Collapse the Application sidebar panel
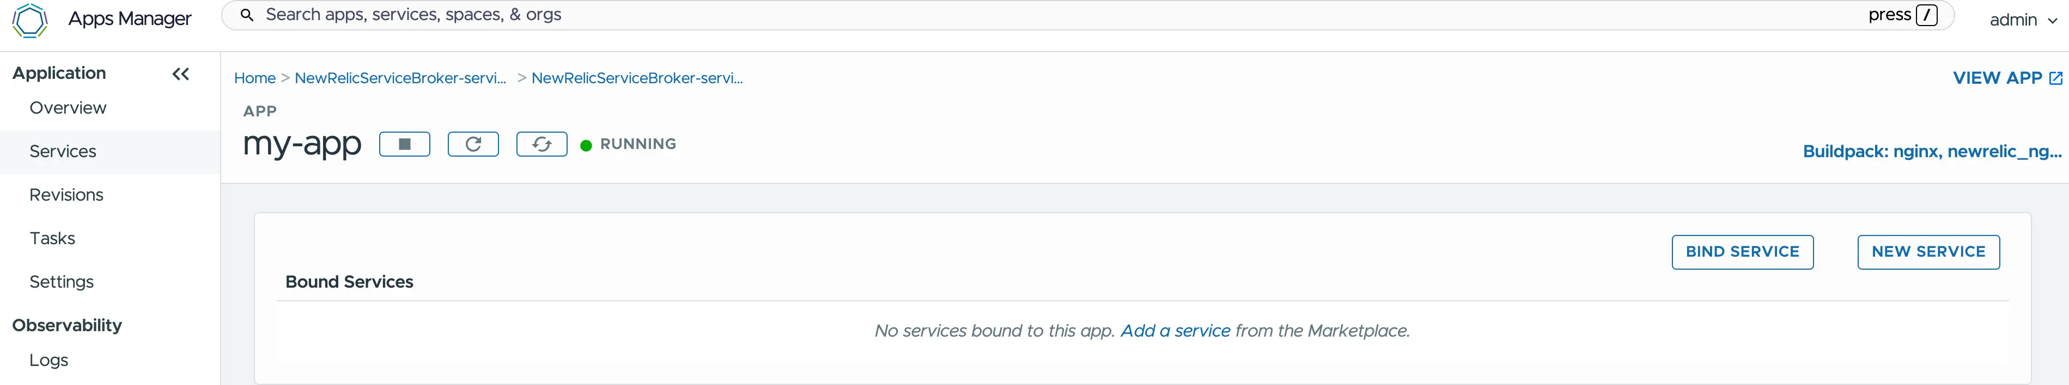2069x385 pixels. [x=181, y=74]
